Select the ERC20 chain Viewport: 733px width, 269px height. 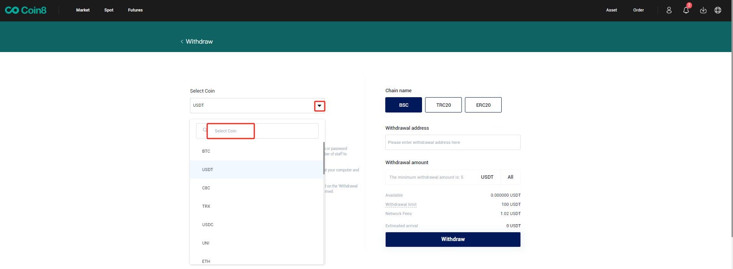[483, 105]
